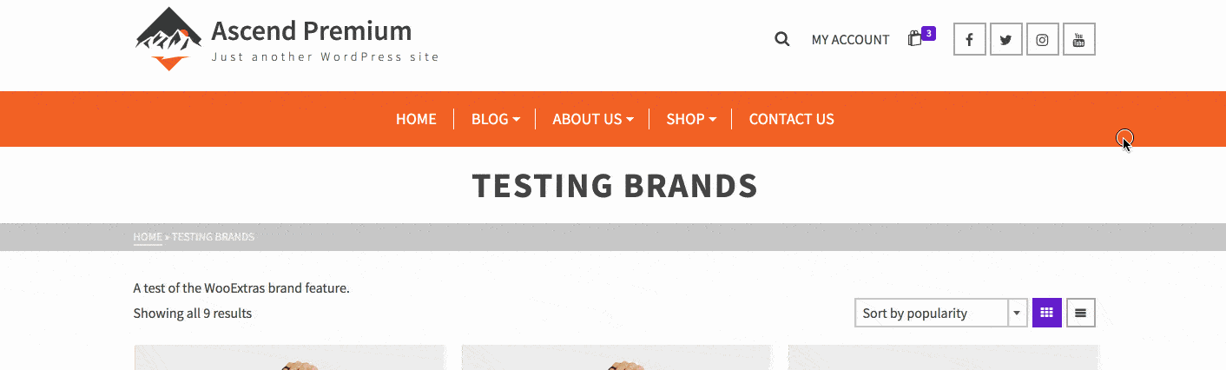Open the search magnifier icon
1226x370 pixels.
[x=781, y=39]
